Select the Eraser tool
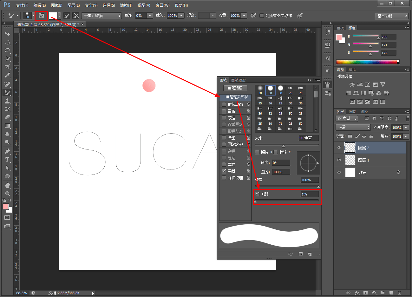 coord(7,117)
